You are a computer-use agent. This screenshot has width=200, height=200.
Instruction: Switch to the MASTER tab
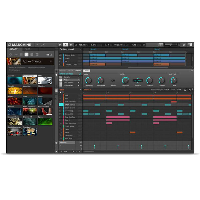(63, 71)
